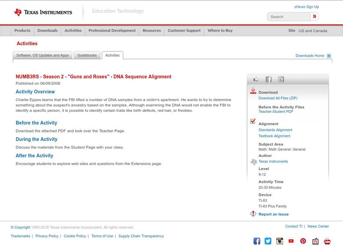343x246 pixels.
Task: Open the Where to Buy menu
Action: [x=220, y=30]
